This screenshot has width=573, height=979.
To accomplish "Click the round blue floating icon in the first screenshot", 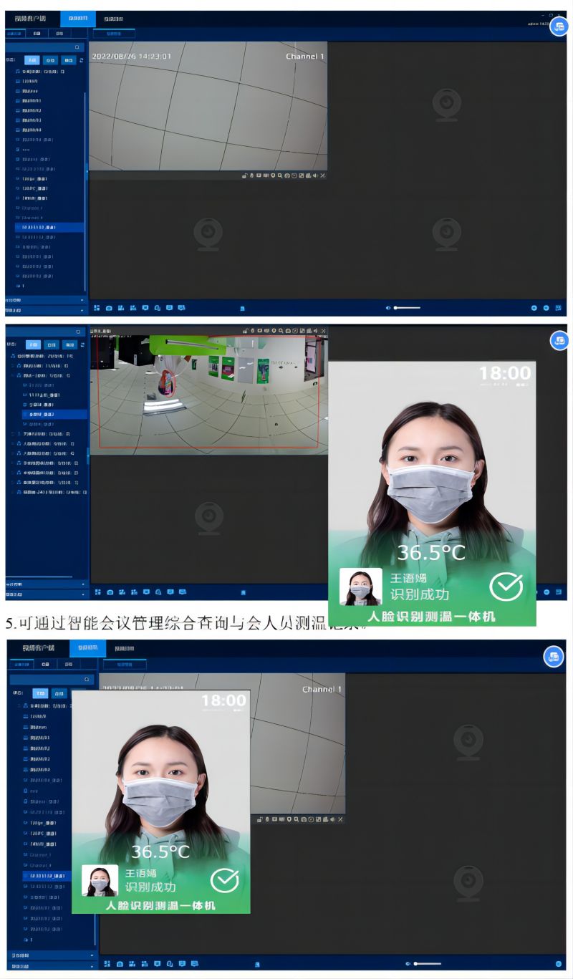I will tap(559, 25).
